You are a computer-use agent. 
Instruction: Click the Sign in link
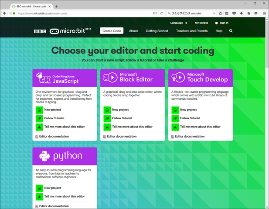(x=224, y=23)
